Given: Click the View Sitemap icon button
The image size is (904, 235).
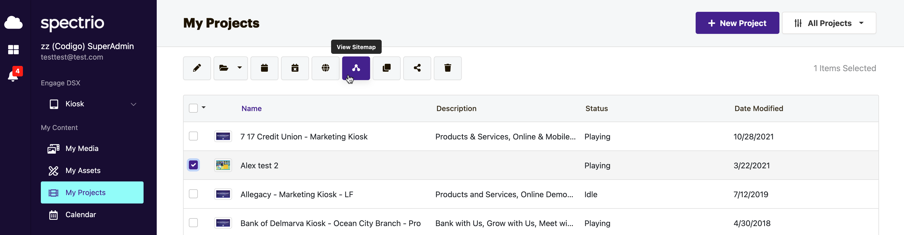Looking at the screenshot, I should [356, 68].
